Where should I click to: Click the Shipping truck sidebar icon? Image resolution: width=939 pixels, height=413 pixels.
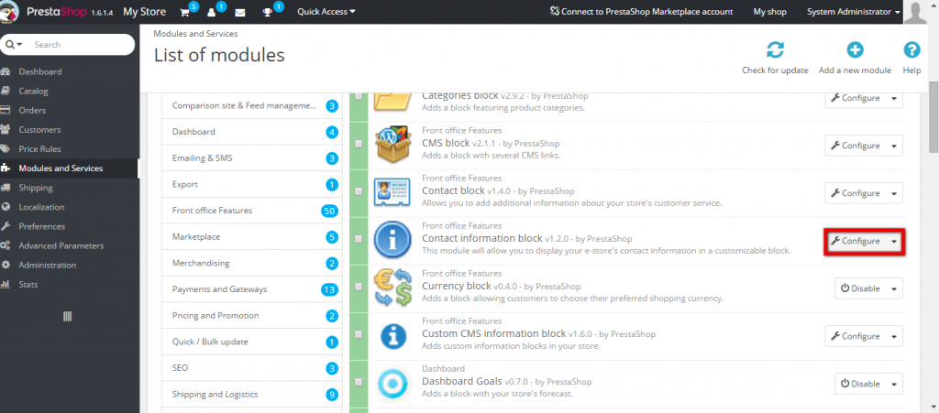6,188
